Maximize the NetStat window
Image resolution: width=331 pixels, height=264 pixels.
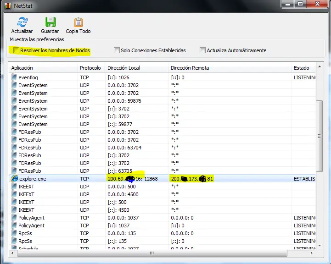coord(300,4)
